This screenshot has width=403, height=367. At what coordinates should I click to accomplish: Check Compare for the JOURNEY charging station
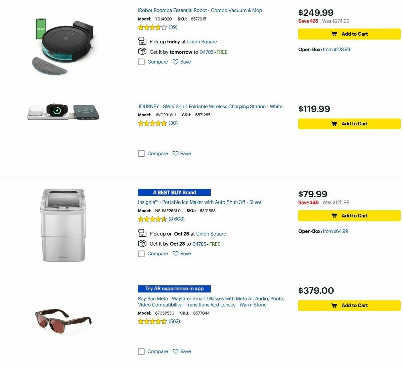click(x=141, y=153)
